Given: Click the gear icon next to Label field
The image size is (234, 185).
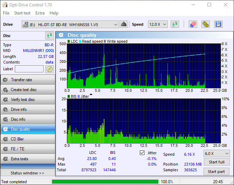Looking at the screenshot, I should 49,69.
